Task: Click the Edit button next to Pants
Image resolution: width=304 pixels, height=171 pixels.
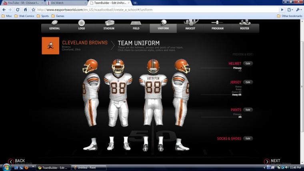Action: [x=248, y=110]
